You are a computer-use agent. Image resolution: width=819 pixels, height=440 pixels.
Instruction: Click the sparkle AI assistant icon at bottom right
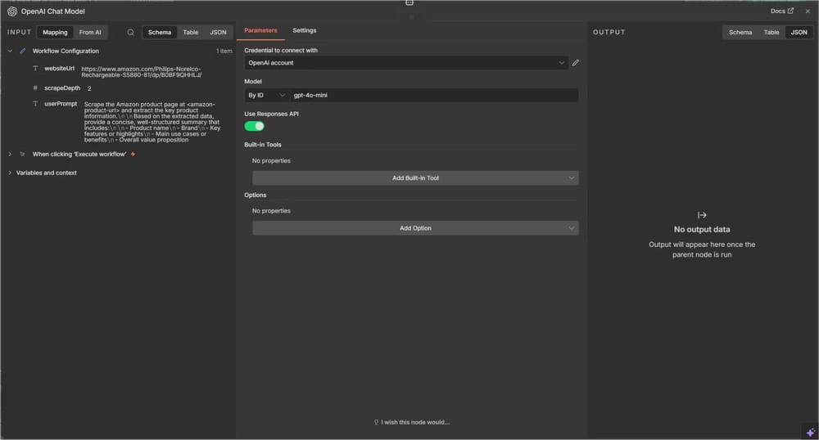[x=810, y=431]
